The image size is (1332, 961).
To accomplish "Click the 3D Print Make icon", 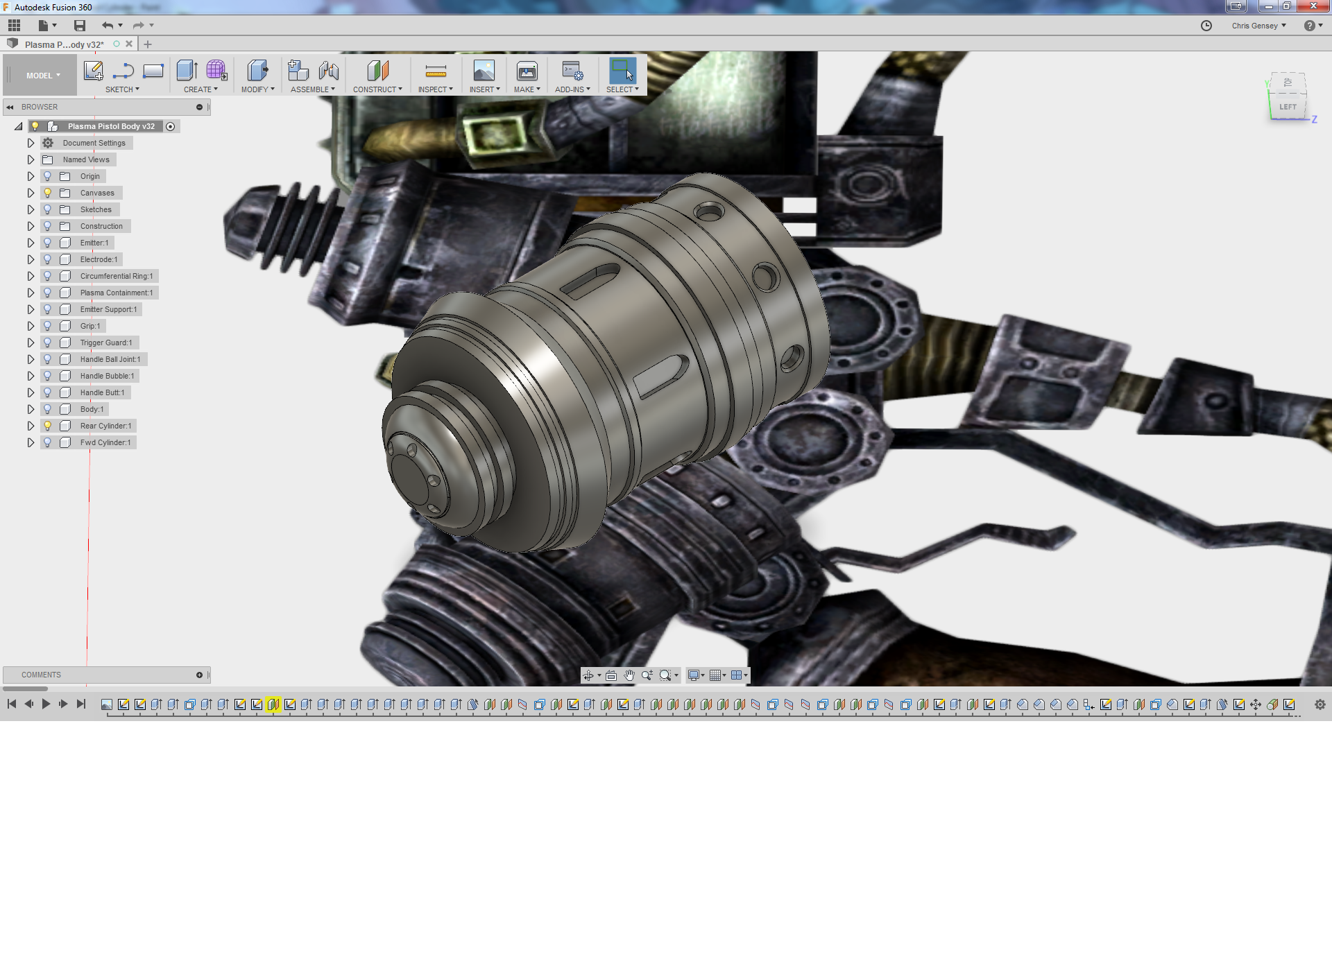I will [x=527, y=71].
